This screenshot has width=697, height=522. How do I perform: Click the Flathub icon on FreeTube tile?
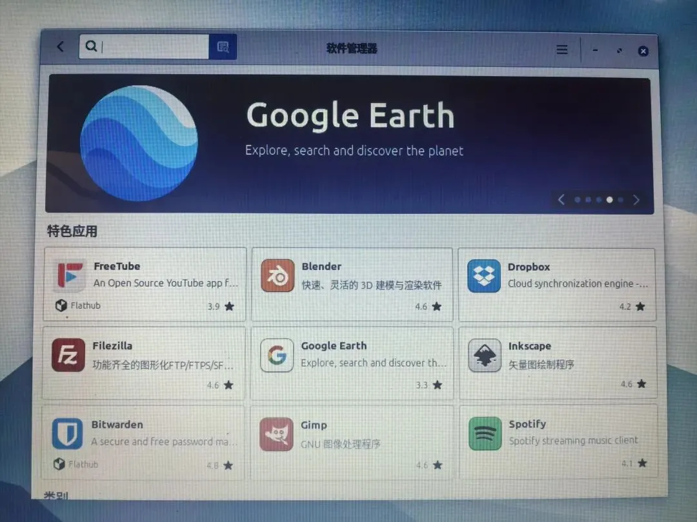(61, 305)
